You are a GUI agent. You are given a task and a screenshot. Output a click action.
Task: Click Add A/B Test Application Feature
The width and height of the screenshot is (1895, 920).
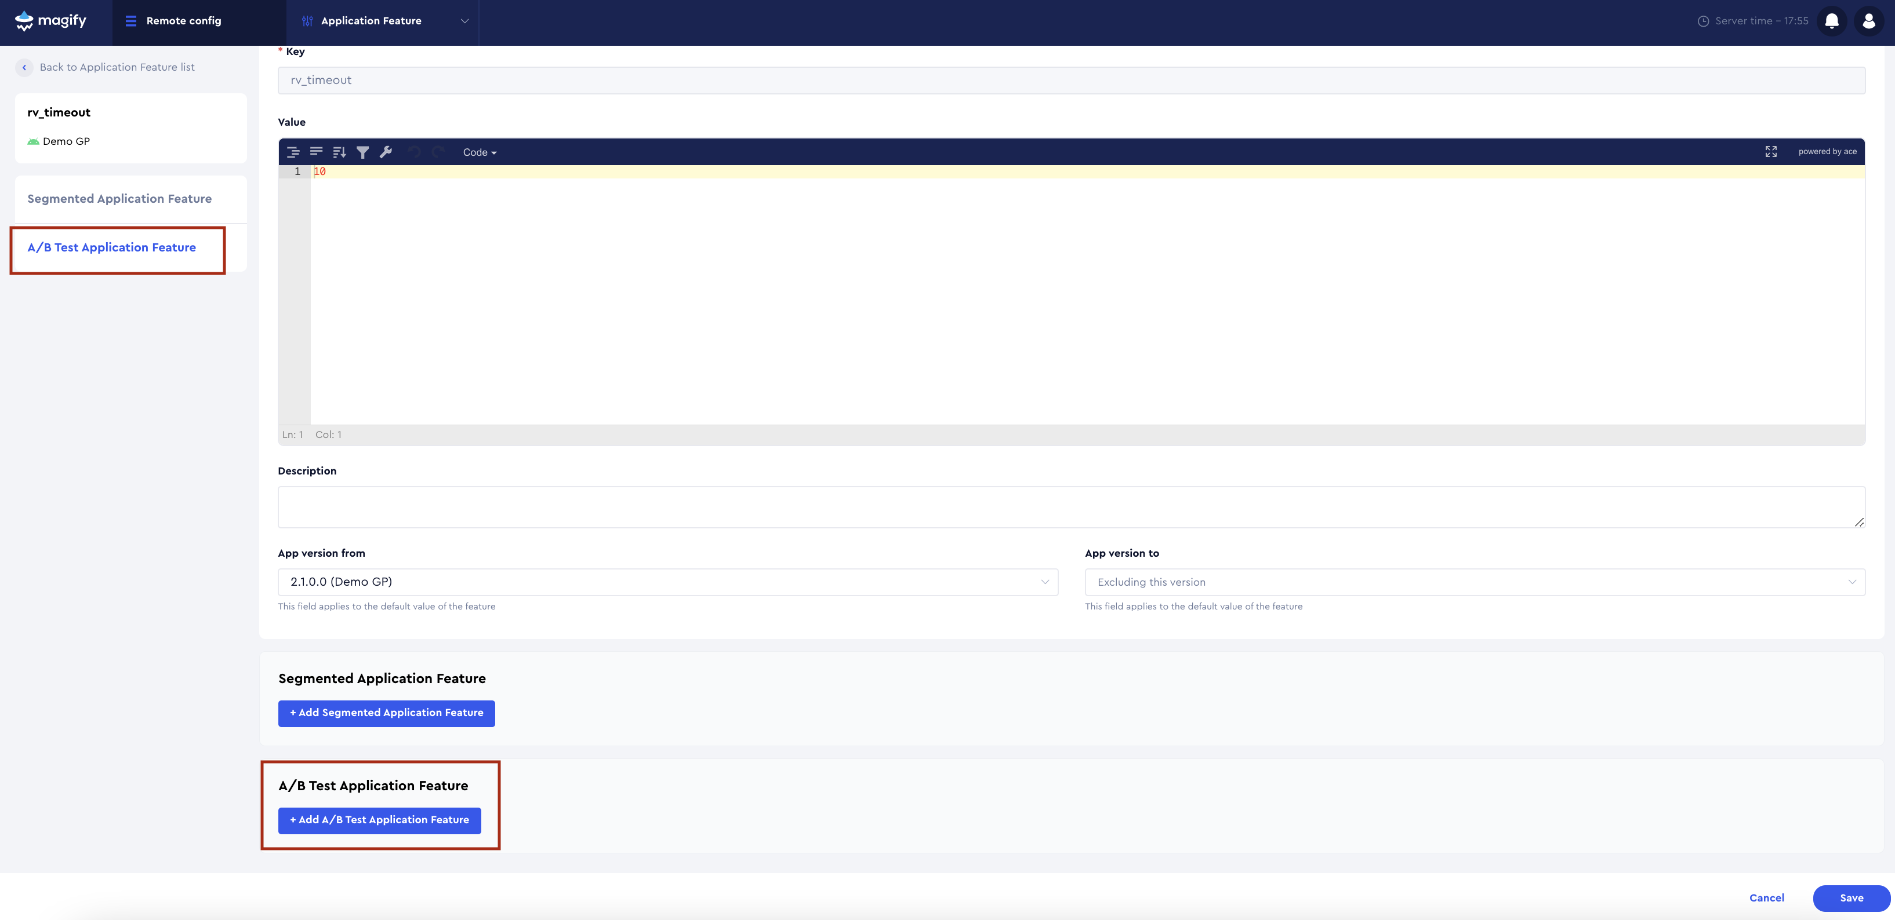click(x=379, y=819)
